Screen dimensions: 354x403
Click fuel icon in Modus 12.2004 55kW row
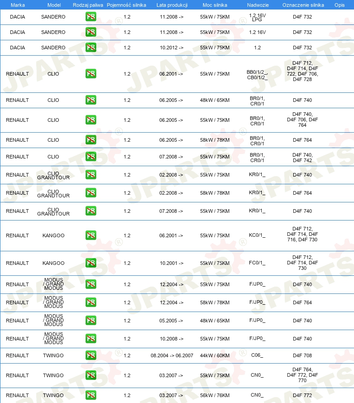click(x=91, y=284)
